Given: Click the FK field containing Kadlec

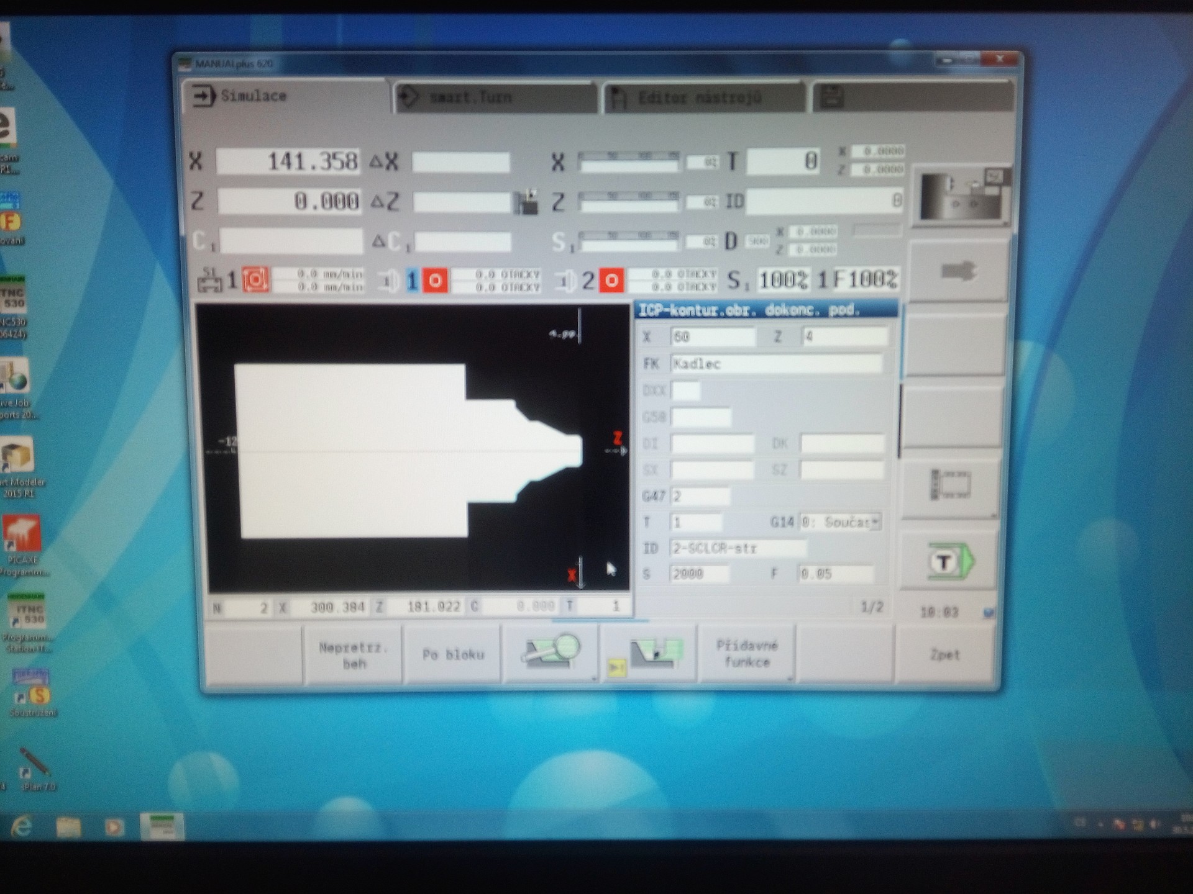Looking at the screenshot, I should pyautogui.click(x=775, y=364).
